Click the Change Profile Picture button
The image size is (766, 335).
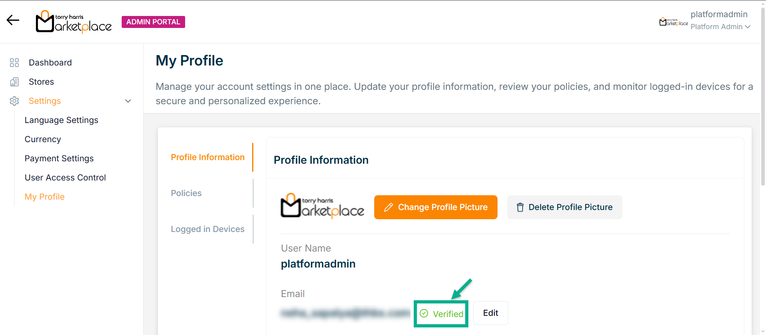436,207
